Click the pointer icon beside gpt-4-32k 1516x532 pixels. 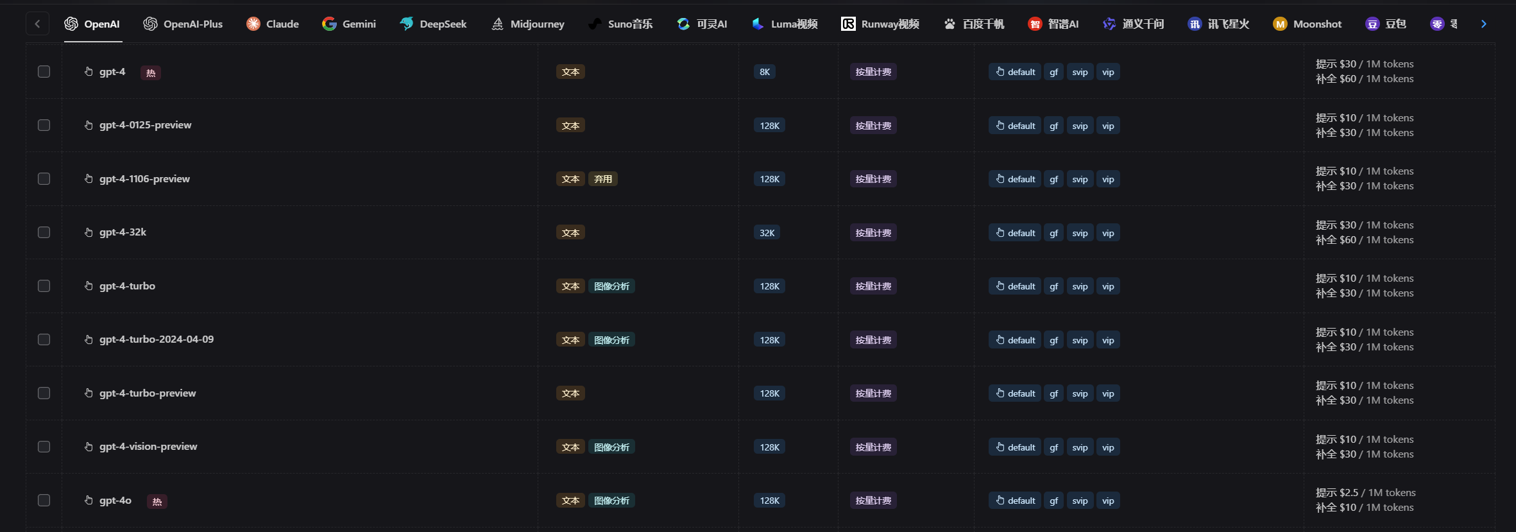89,232
